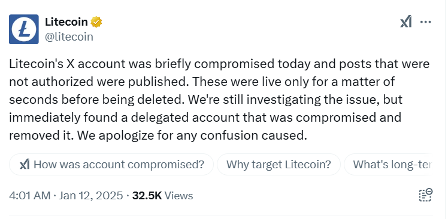Open the Jan 12, 2025 date link
Screen dimensions: 448x219
coord(91,196)
